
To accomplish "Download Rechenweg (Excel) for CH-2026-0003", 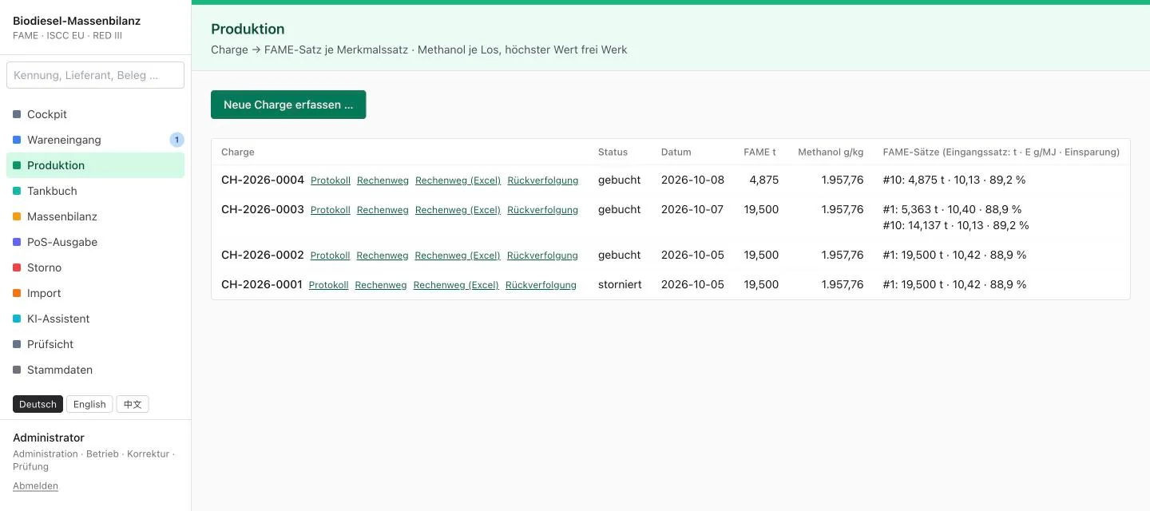I will 458,210.
